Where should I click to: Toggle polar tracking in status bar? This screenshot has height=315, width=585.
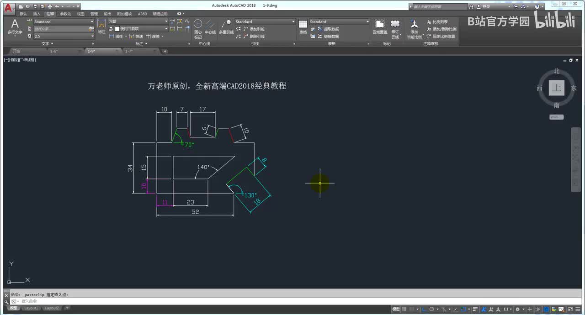432,309
